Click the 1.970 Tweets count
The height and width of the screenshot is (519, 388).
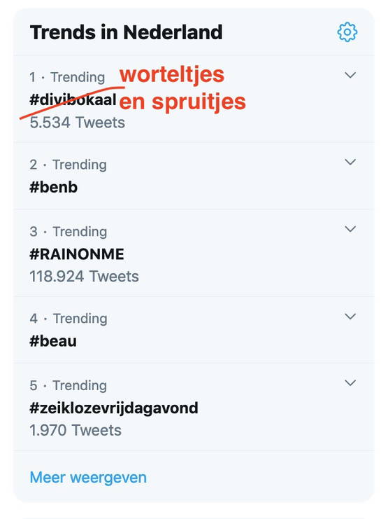click(x=76, y=430)
